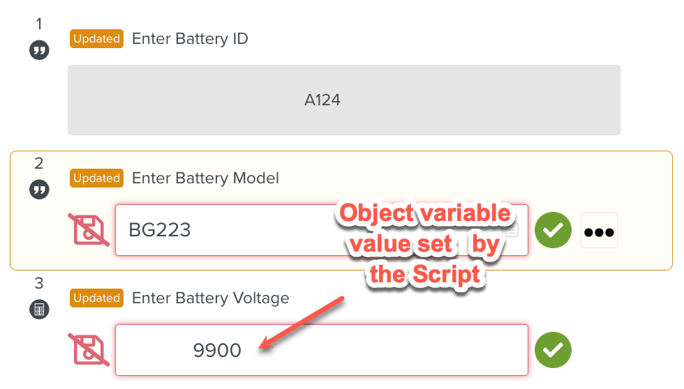Click the Enter Battery ID step title
The width and height of the screenshot is (684, 389).
(190, 39)
